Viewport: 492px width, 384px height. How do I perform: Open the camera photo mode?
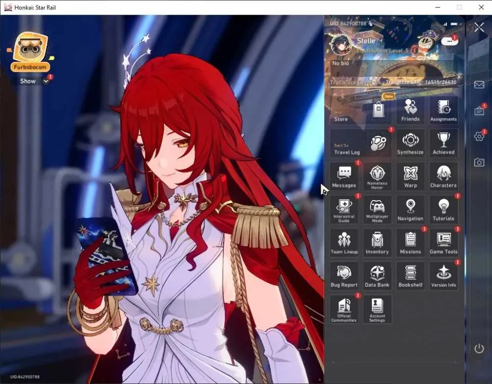tap(479, 162)
